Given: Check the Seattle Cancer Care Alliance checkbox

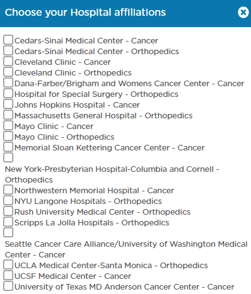Looking at the screenshot, I should click(8, 232).
